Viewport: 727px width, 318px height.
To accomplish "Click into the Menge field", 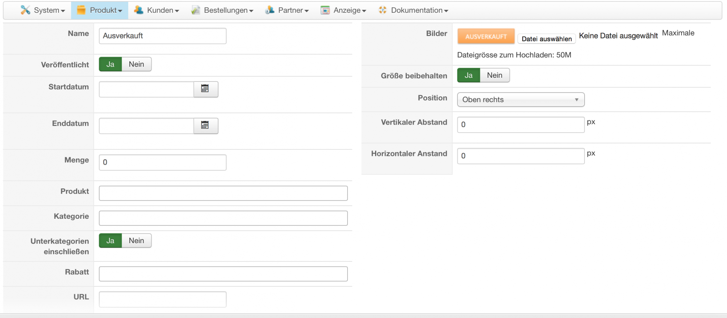I will click(162, 162).
